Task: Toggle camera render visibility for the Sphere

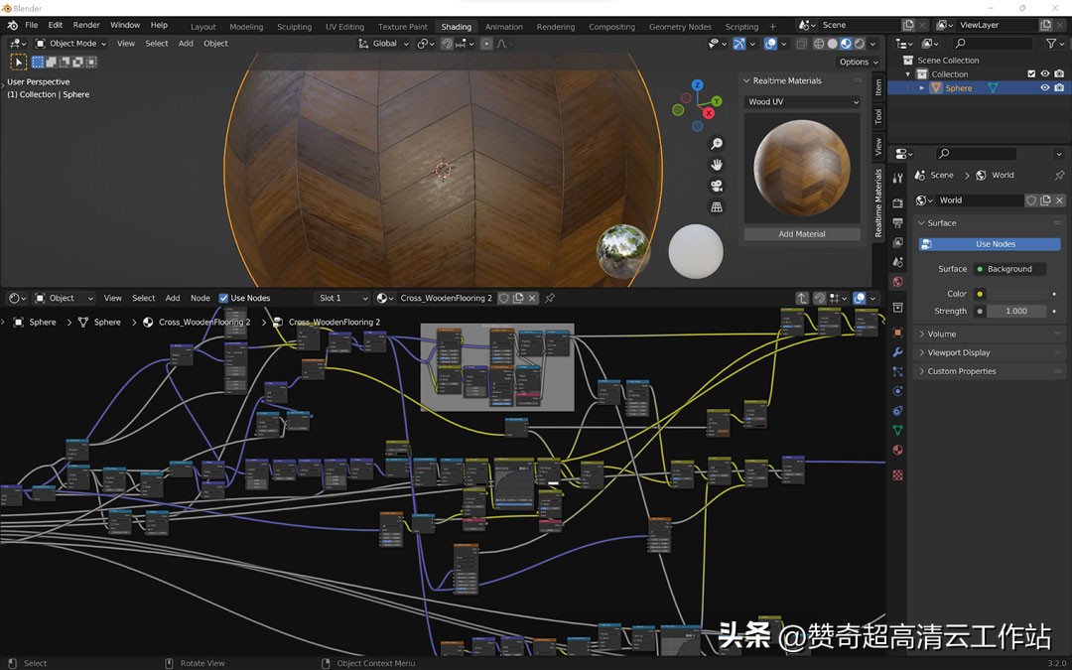Action: click(1059, 87)
